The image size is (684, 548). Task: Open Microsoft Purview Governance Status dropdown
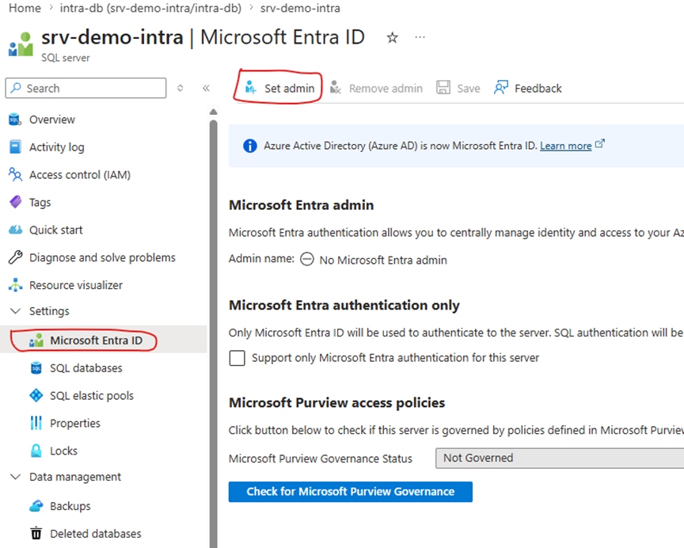[x=559, y=458]
